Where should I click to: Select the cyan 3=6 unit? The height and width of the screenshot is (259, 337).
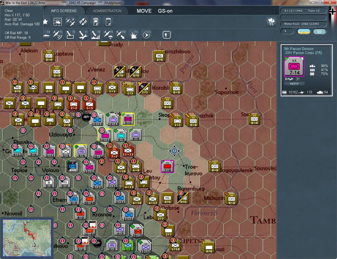coord(33,150)
